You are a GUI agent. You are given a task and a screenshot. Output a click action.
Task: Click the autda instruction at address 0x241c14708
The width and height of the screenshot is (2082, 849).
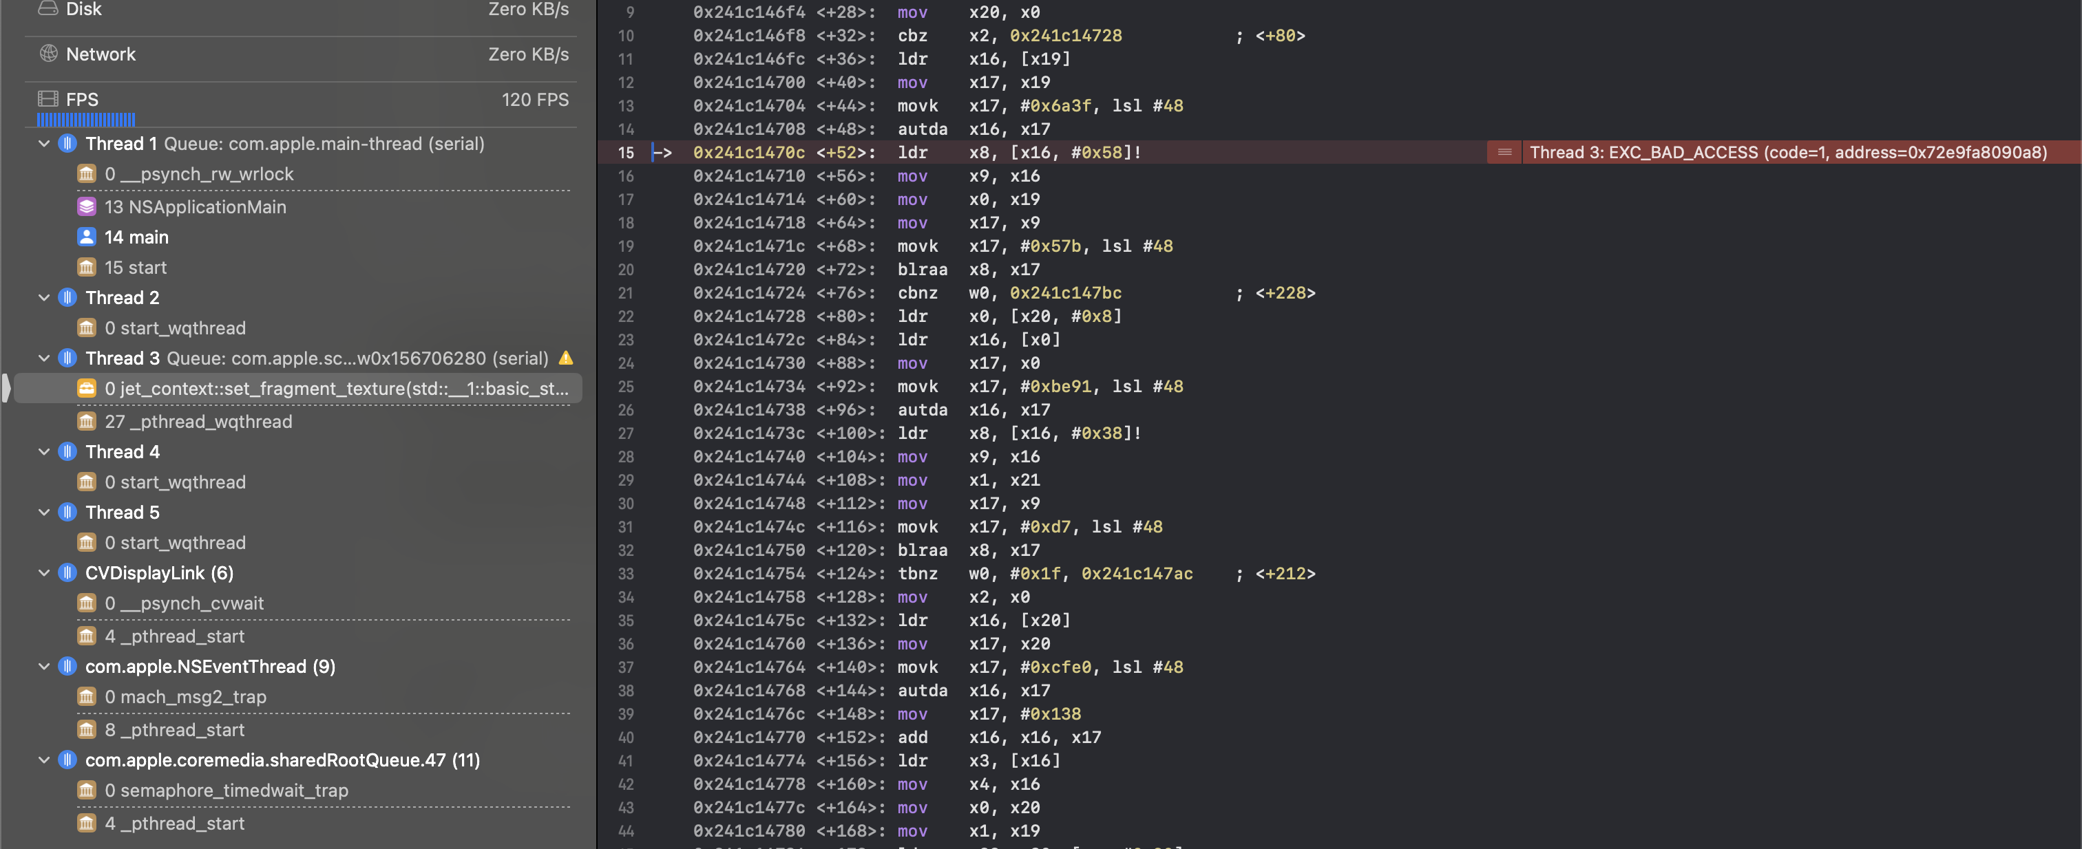click(922, 129)
